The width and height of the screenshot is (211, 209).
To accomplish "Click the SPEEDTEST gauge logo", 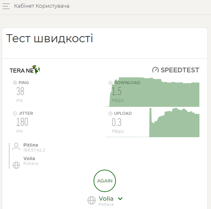I will coord(176,70).
